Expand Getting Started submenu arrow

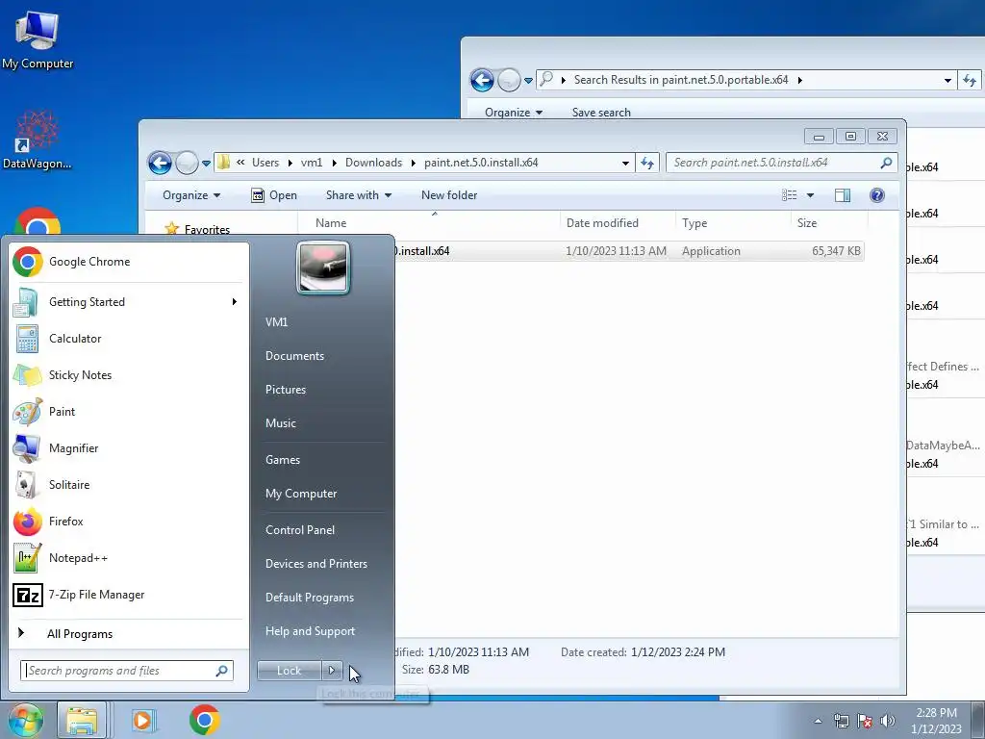point(235,301)
